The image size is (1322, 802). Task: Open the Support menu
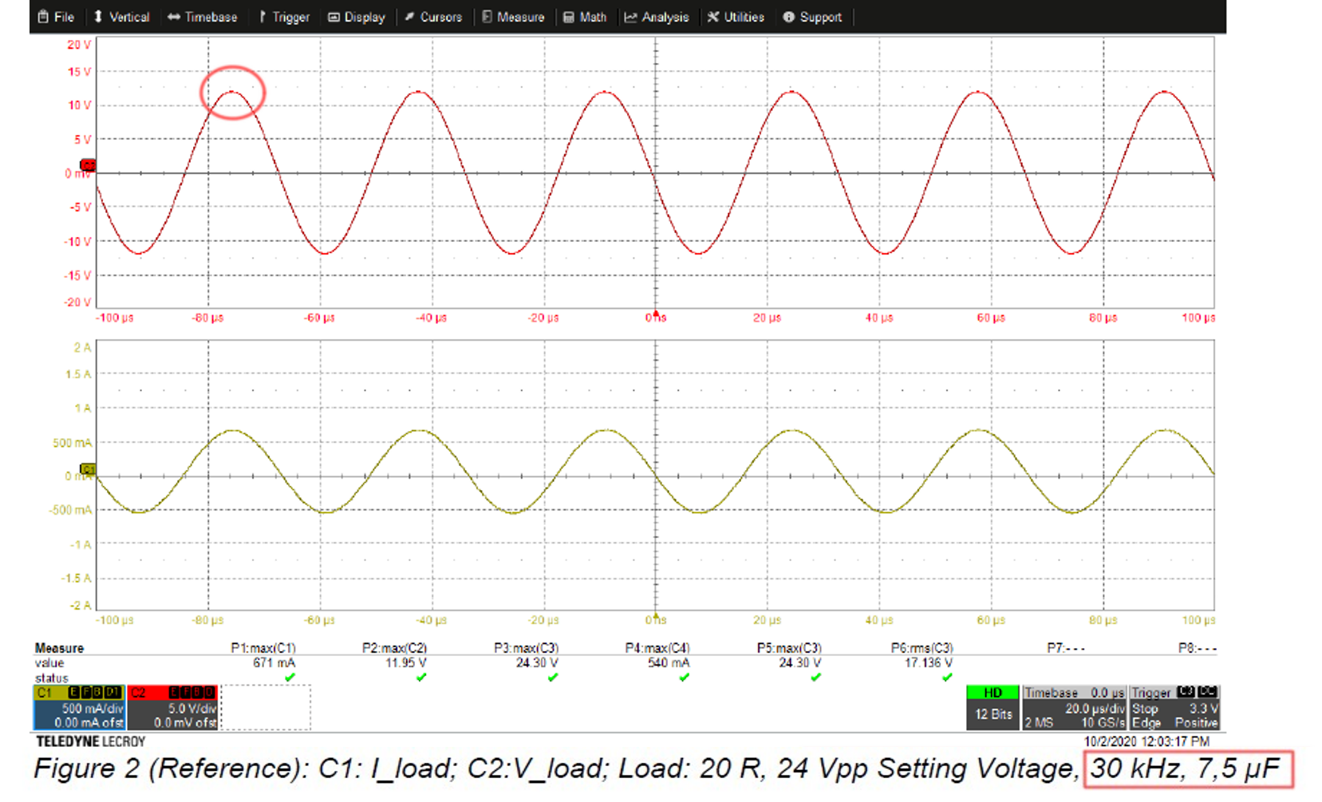(812, 17)
